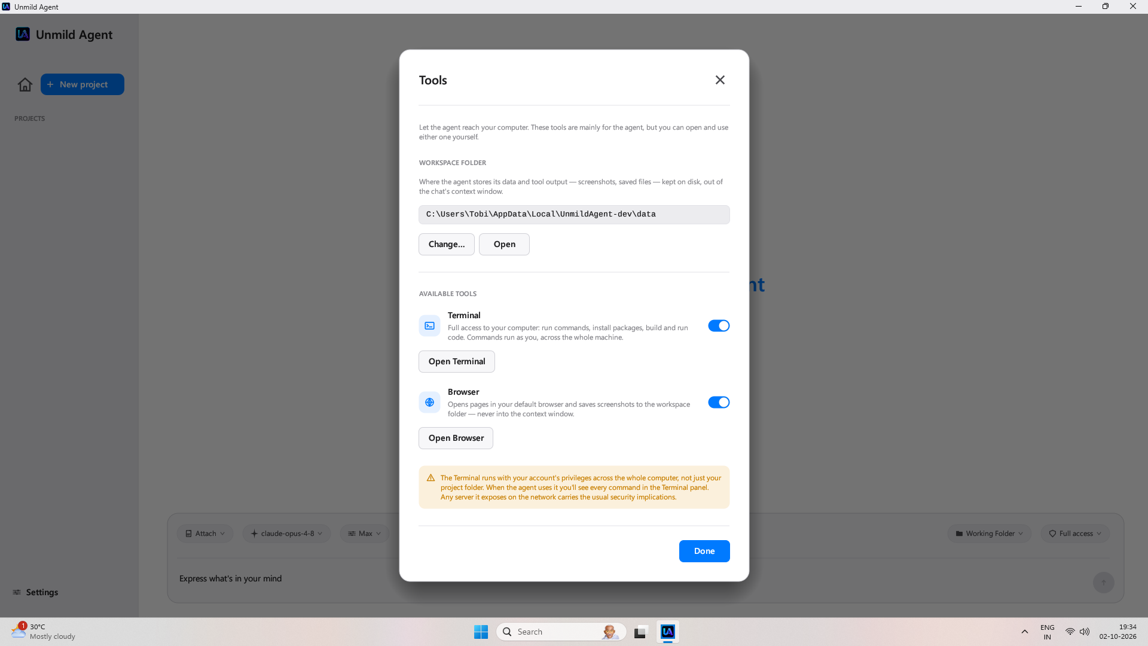Click the New project button

coord(83,84)
